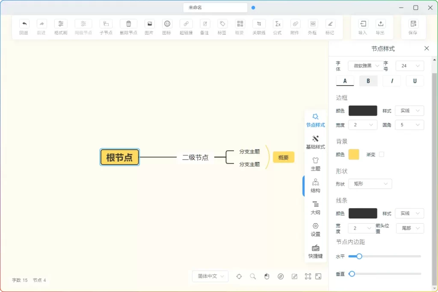Screen dimensions: 438x292
Task: Open the 形状 矩形 shape dropdown
Action: [370, 184]
